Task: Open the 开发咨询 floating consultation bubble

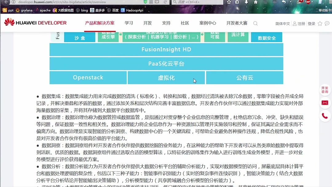Action: [x=325, y=90]
